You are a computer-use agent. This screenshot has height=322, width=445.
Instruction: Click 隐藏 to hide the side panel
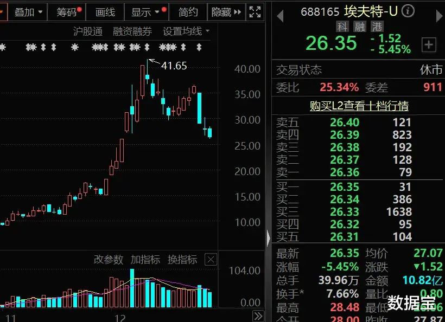click(226, 12)
